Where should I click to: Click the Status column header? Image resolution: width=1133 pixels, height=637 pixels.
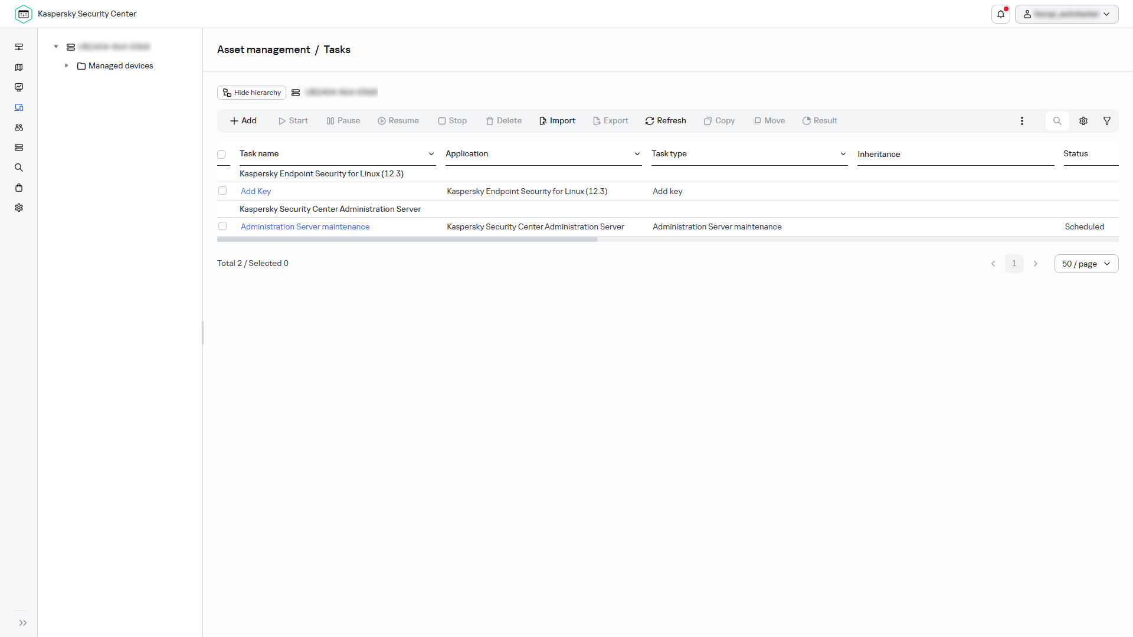(x=1076, y=153)
